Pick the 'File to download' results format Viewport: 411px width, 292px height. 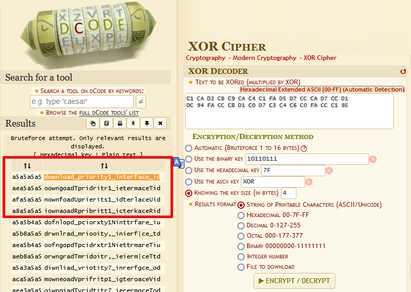pyautogui.click(x=241, y=267)
